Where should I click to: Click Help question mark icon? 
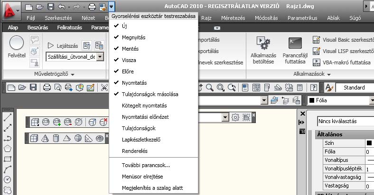pyautogui.click(x=313, y=88)
